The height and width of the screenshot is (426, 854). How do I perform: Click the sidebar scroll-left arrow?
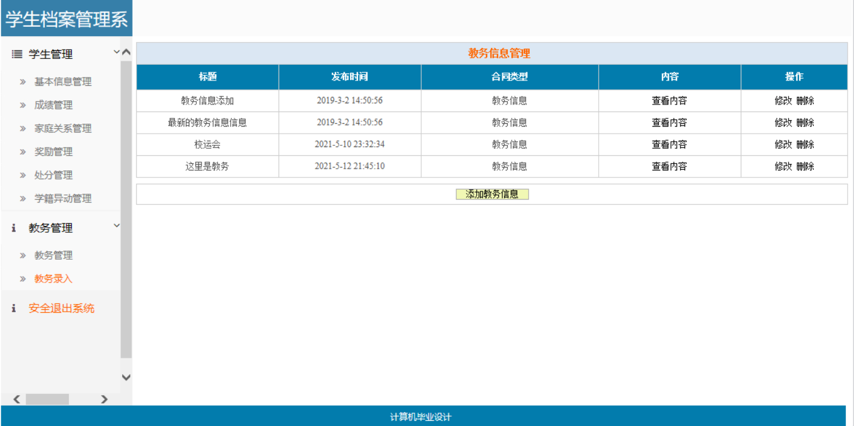[x=16, y=399]
